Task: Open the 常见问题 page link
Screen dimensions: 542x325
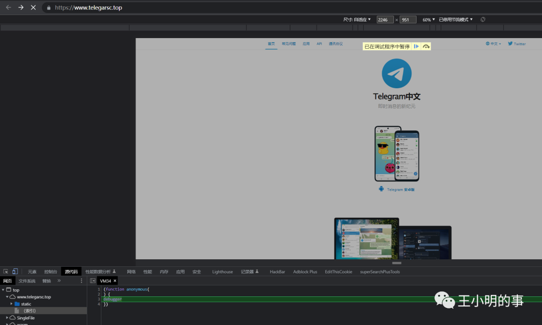Action: pyautogui.click(x=289, y=44)
